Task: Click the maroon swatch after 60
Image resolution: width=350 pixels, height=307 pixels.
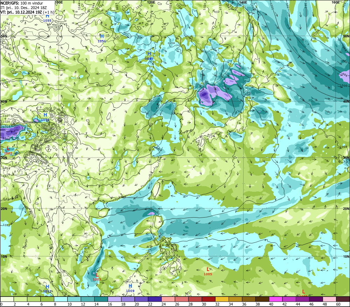Action: point(343,299)
